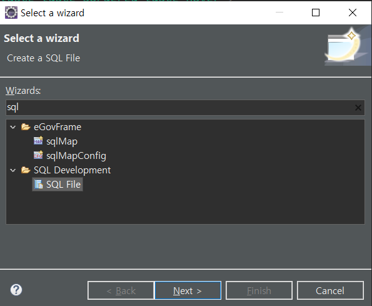The width and height of the screenshot is (372, 306).
Task: Click the wizard banner image
Action: (348, 46)
